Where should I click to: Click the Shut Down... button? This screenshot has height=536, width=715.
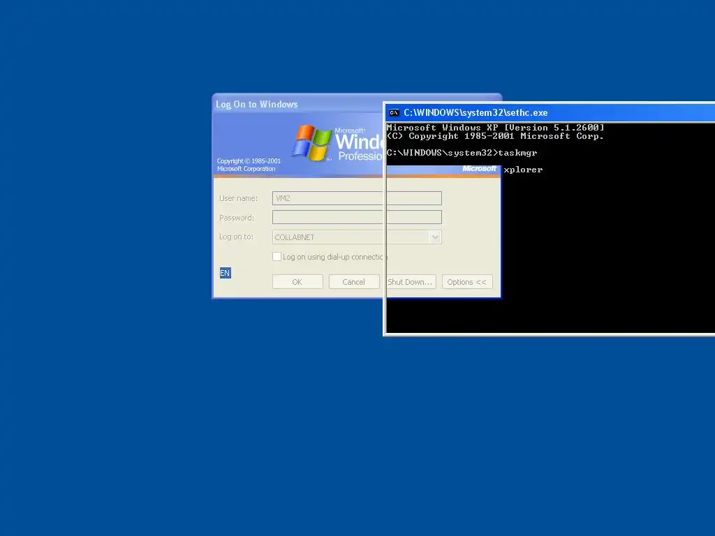pyautogui.click(x=411, y=282)
